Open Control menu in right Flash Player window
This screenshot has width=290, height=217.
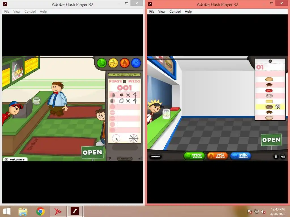(175, 11)
